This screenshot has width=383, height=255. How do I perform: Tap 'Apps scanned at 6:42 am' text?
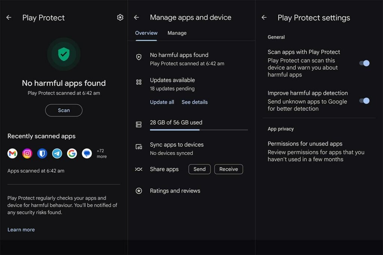click(x=36, y=171)
